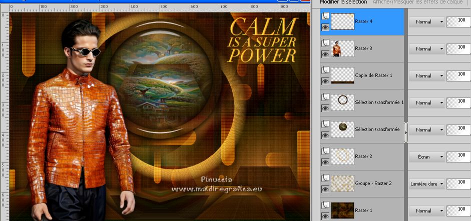Adjust the opacity slider of Raster 3

(458, 48)
